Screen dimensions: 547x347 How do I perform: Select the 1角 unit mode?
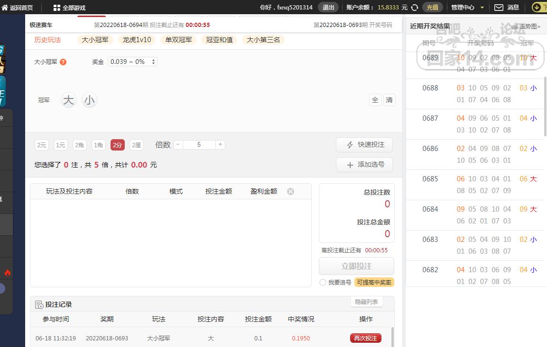(x=98, y=145)
